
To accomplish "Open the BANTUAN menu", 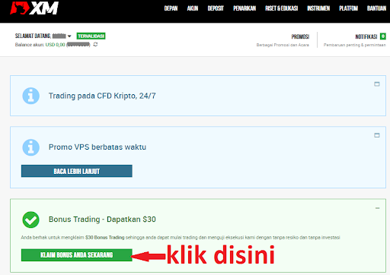I will pyautogui.click(x=376, y=8).
